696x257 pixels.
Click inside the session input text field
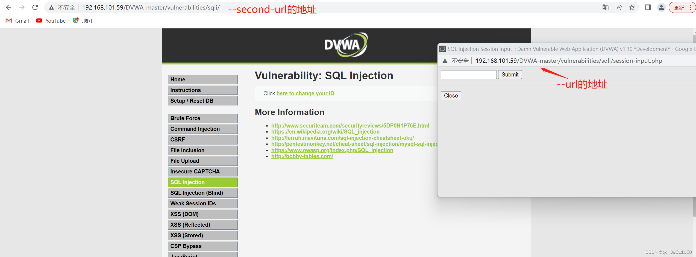(468, 74)
